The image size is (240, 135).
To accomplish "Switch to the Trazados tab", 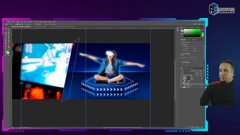I will (x=191, y=68).
